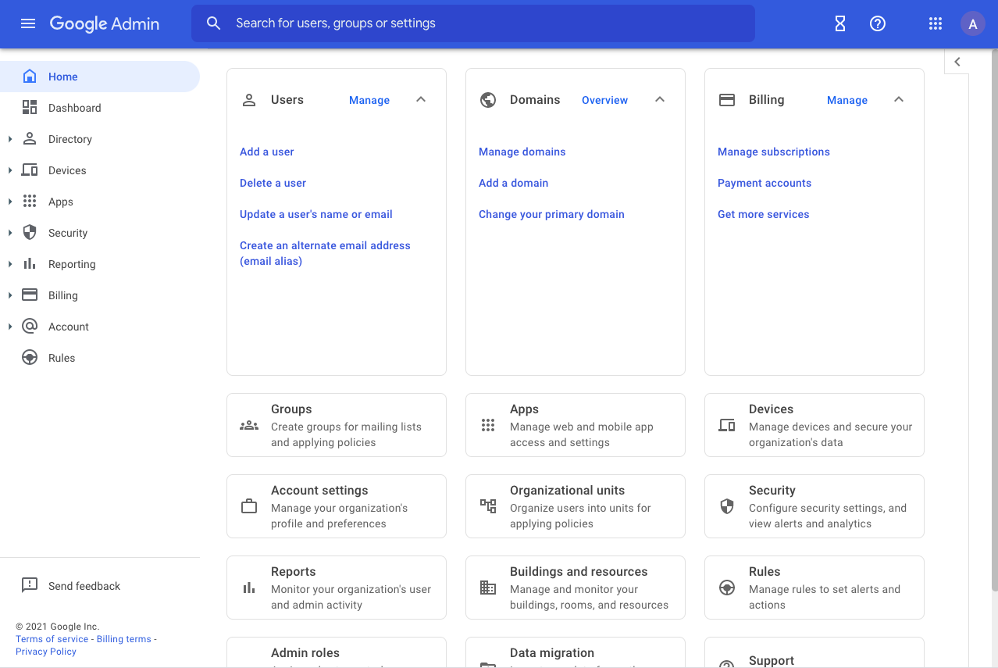Collapse the Users card
998x668 pixels.
[421, 100]
